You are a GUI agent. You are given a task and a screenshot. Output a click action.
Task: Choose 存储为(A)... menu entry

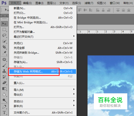point(43,62)
